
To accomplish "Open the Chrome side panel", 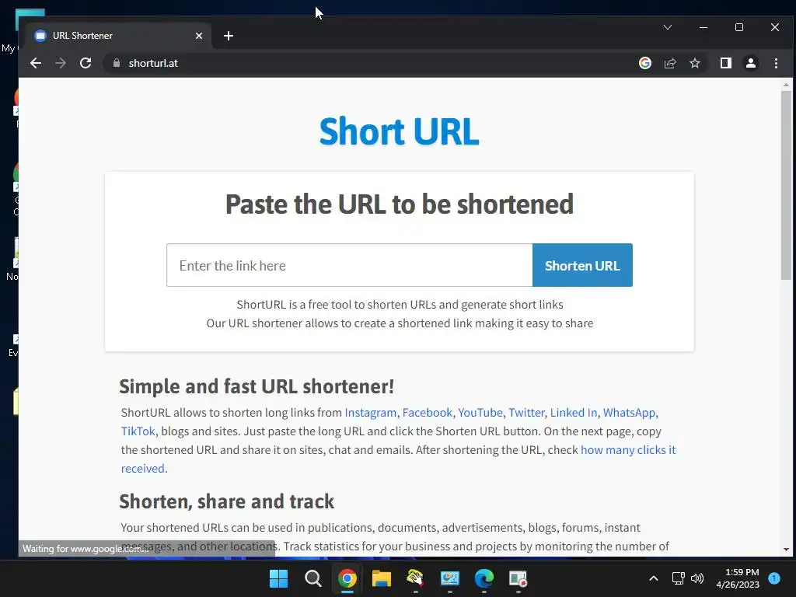I will (726, 63).
